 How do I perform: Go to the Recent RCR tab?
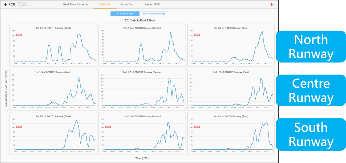coord(152,4)
